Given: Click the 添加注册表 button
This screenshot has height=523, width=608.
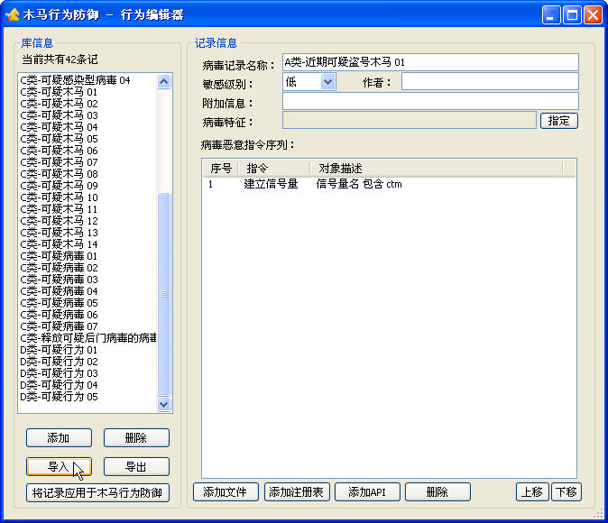Looking at the screenshot, I should [297, 492].
